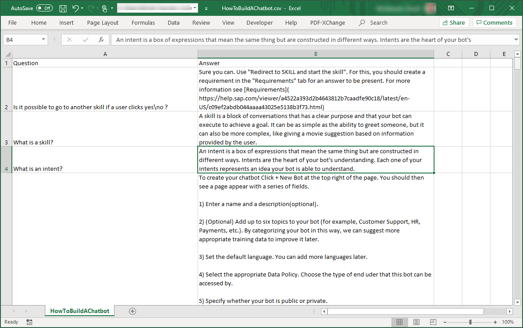
Task: Open the PDF-XChange tab
Action: click(x=328, y=23)
